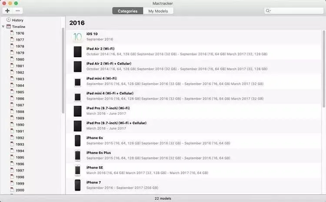Click the History clock icon
The image size is (326, 202).
point(9,20)
